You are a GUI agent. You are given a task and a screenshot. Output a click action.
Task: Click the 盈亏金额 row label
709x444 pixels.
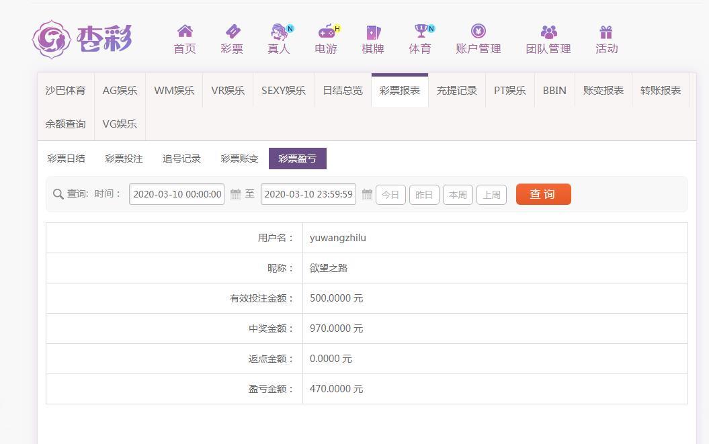271,389
